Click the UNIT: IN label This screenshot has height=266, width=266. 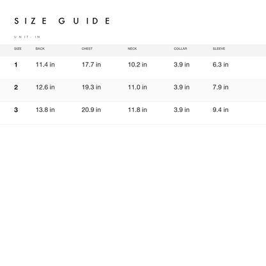[27, 37]
